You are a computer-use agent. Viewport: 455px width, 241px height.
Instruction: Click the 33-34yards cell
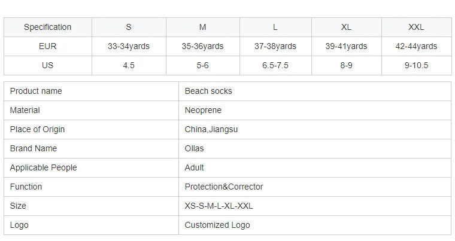pos(129,46)
